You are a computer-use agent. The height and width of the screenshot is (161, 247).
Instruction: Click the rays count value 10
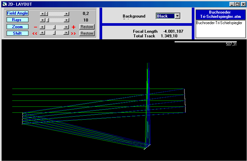pos(86,20)
